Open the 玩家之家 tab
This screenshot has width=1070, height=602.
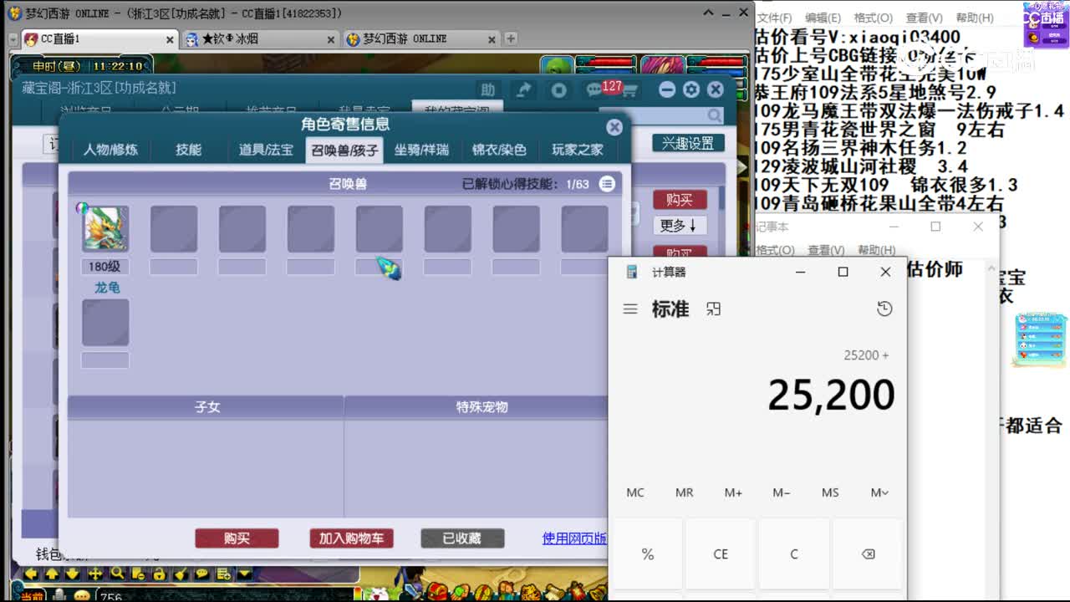(x=578, y=150)
